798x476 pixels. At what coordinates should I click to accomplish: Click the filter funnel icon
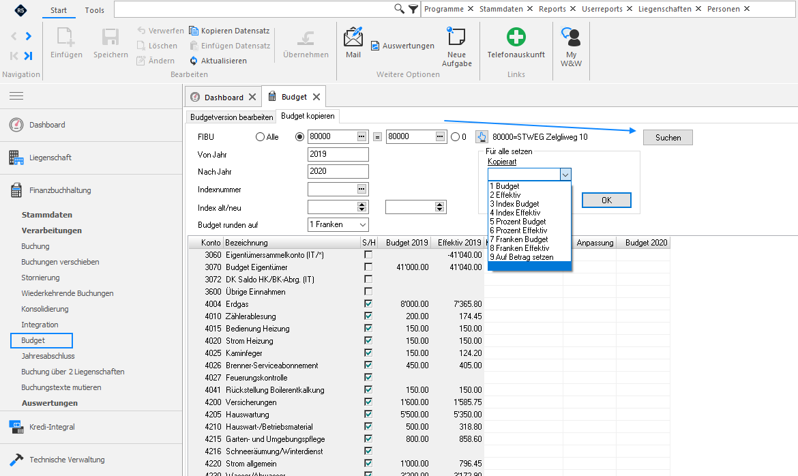413,9
